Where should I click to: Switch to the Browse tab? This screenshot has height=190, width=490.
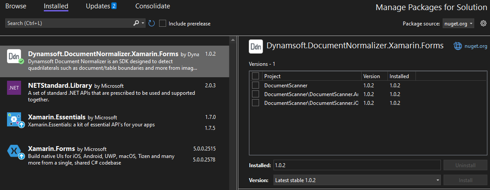click(x=16, y=6)
